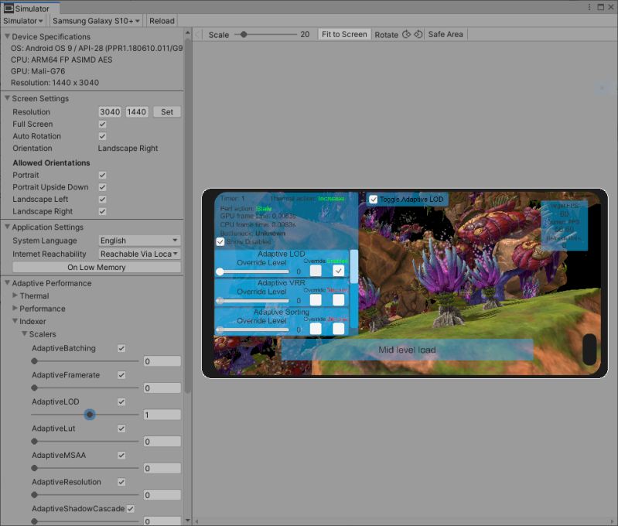Adjust the Scale slider
Screen dimensions: 618x526
coord(265,35)
